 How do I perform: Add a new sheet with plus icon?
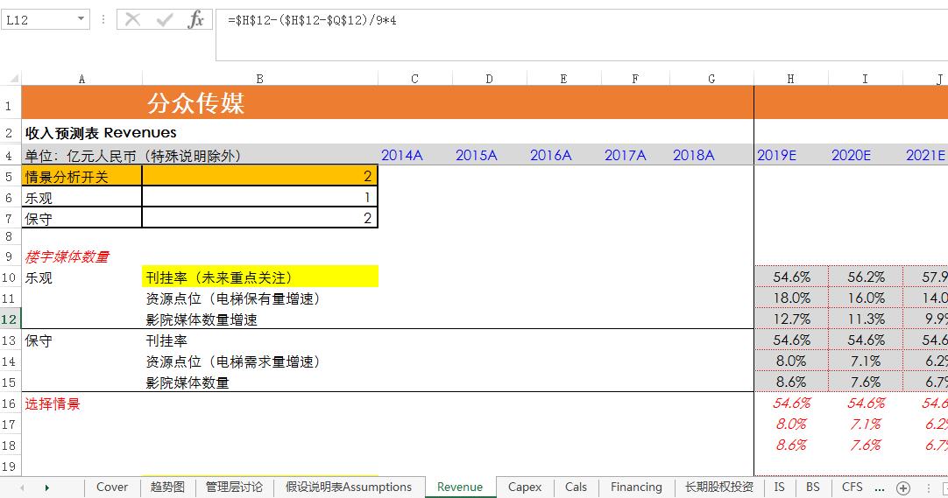(903, 487)
